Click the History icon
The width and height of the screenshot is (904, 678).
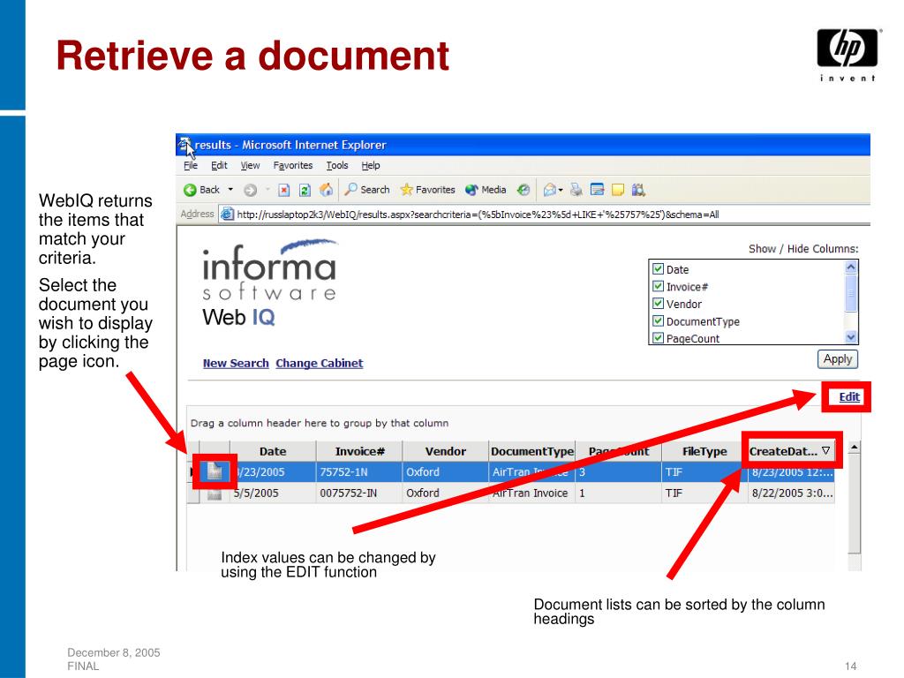click(x=523, y=189)
